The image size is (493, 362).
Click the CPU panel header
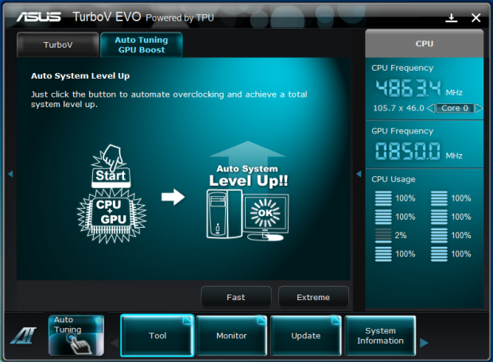tap(424, 44)
